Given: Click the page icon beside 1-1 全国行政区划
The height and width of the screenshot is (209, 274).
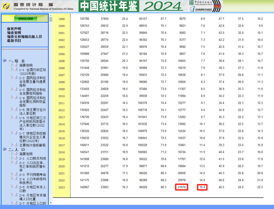Looking at the screenshot, I should coord(16,69).
